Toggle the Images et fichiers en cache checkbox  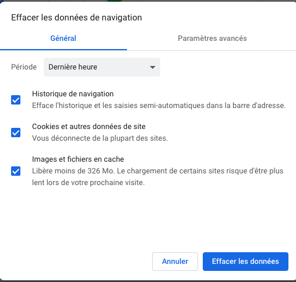pyautogui.click(x=16, y=171)
